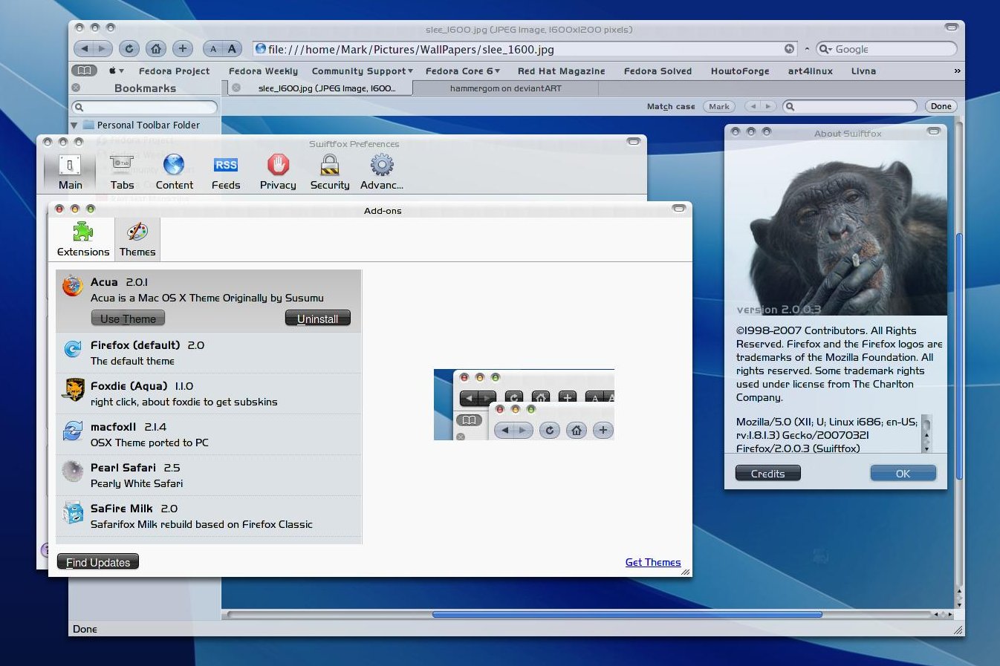Switch to Themes tab in Add-ons

point(137,239)
